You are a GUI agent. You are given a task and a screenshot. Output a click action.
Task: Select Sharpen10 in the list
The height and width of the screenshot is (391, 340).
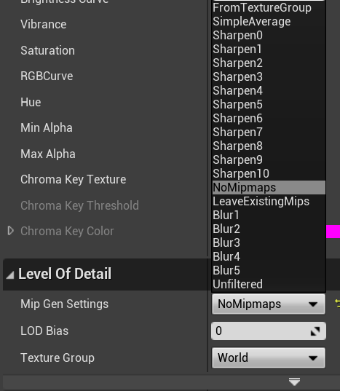coord(269,173)
